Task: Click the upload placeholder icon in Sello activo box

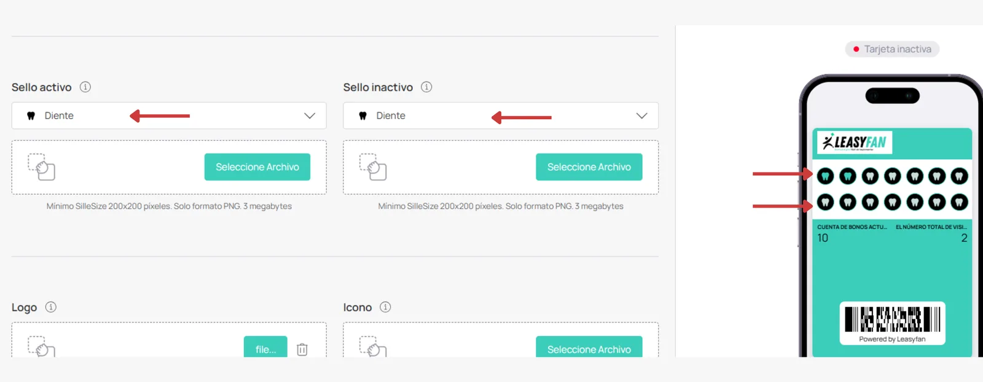Action: [41, 167]
